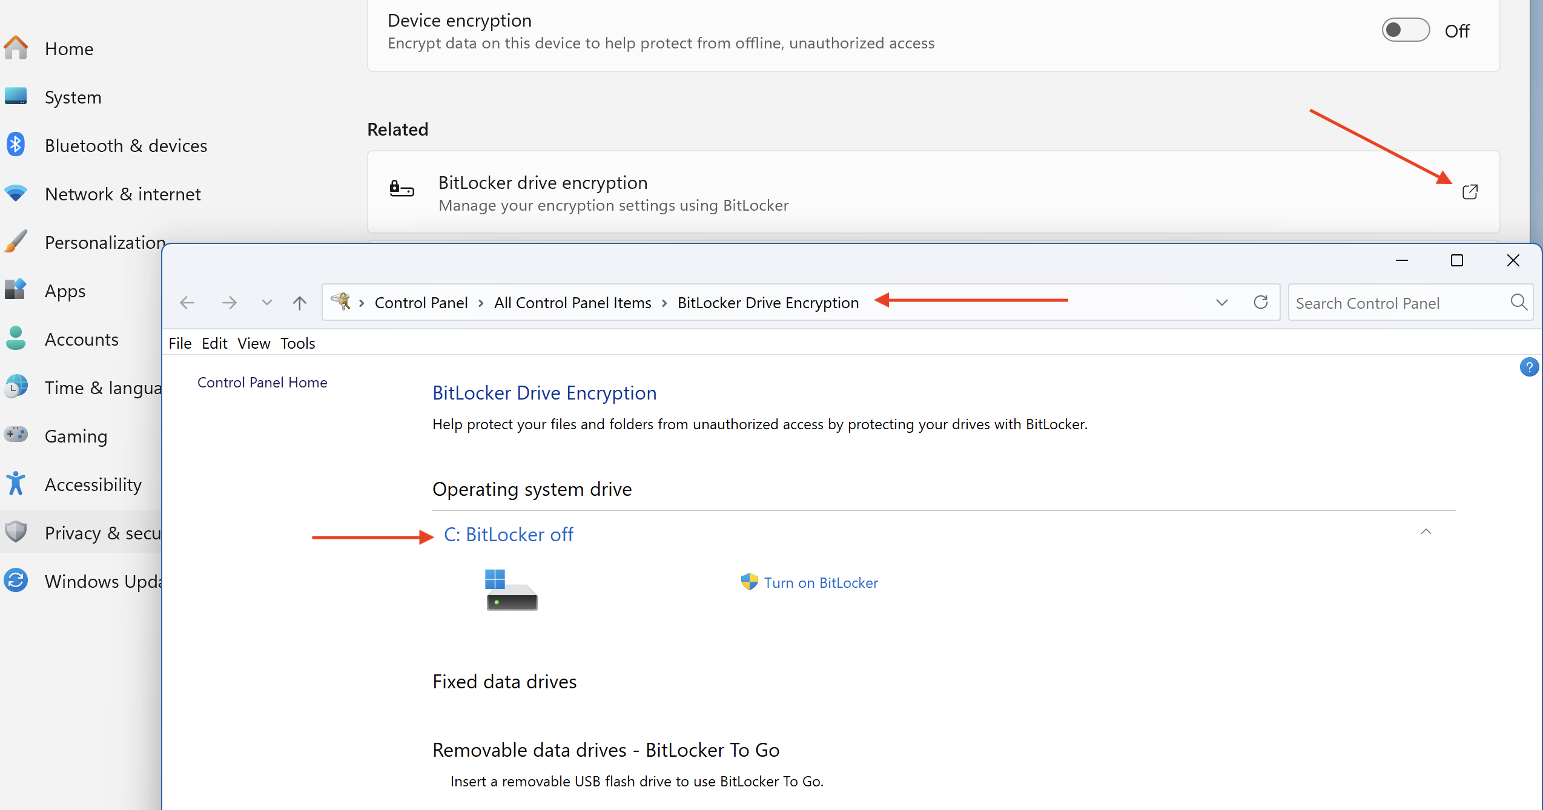Screen dimensions: 1543x810
Task: Open the Control Panel help button
Action: click(1529, 367)
